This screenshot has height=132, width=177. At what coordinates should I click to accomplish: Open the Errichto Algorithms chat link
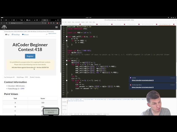tap(143, 87)
